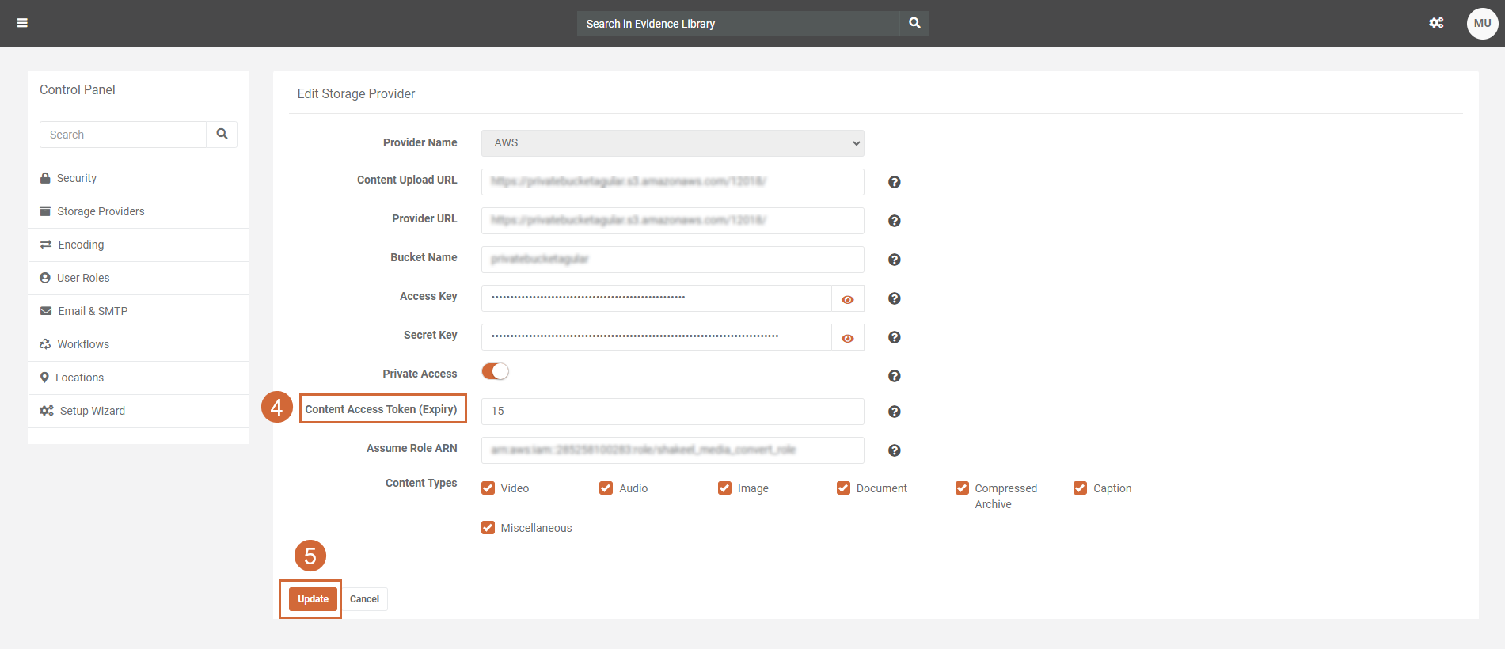Uncheck the Compressed Archive checkbox
This screenshot has height=649, width=1505.
coord(962,488)
